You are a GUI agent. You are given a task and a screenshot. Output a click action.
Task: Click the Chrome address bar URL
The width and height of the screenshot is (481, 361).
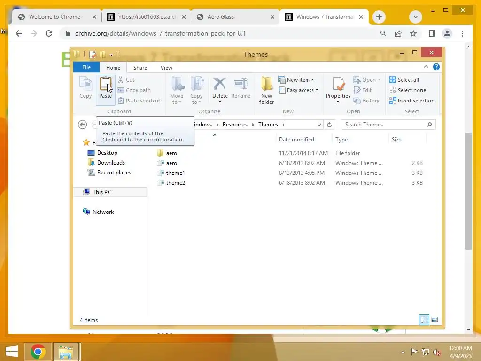(x=161, y=33)
